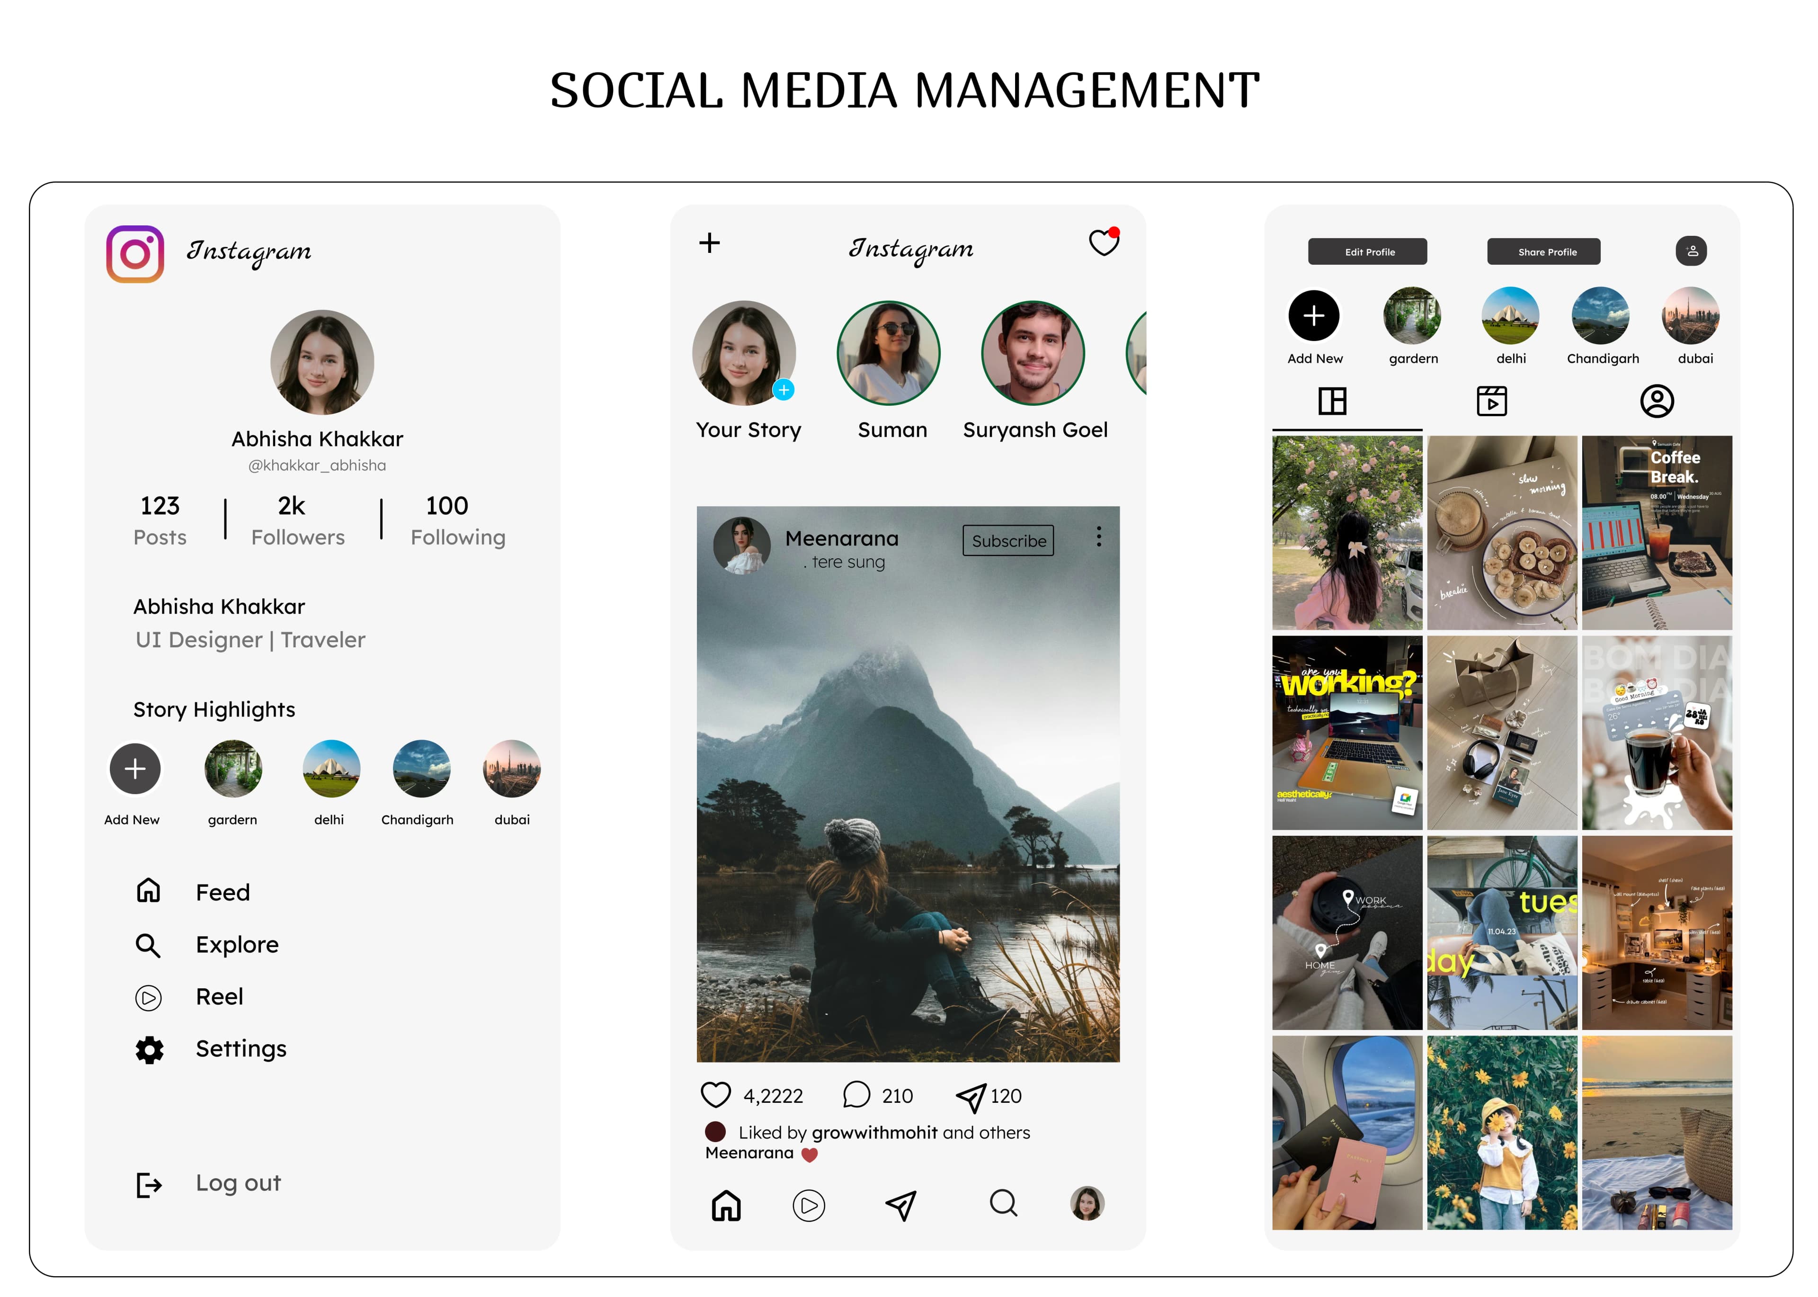The height and width of the screenshot is (1297, 1818).
Task: Expand the post options three-dot menu
Action: [x=1099, y=537]
